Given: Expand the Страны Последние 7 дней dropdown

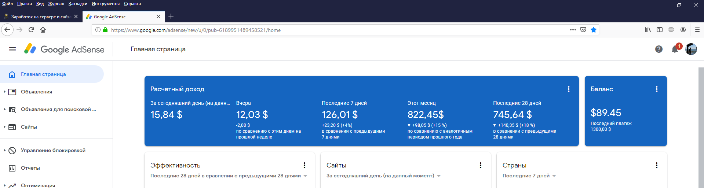Looking at the screenshot, I should [530, 176].
